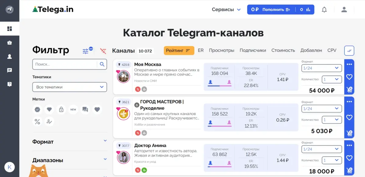Image resolution: width=365 pixels, height=177 pixels.
Task: Sort channels by Добавлен
Action: click(311, 50)
